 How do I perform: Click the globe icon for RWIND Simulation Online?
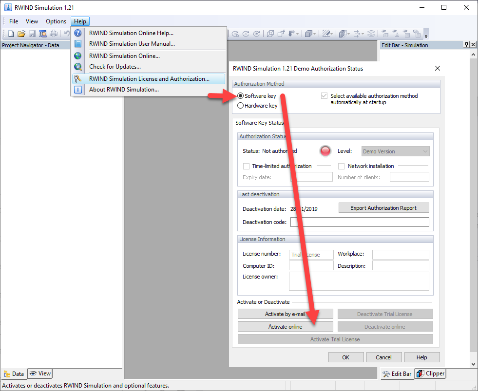pos(78,56)
